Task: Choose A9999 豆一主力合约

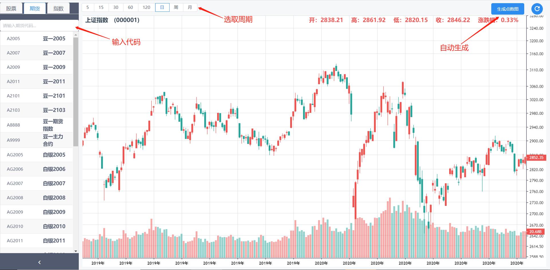Action: (x=36, y=140)
